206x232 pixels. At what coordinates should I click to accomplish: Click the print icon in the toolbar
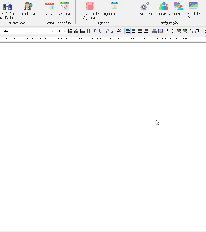coord(154,31)
